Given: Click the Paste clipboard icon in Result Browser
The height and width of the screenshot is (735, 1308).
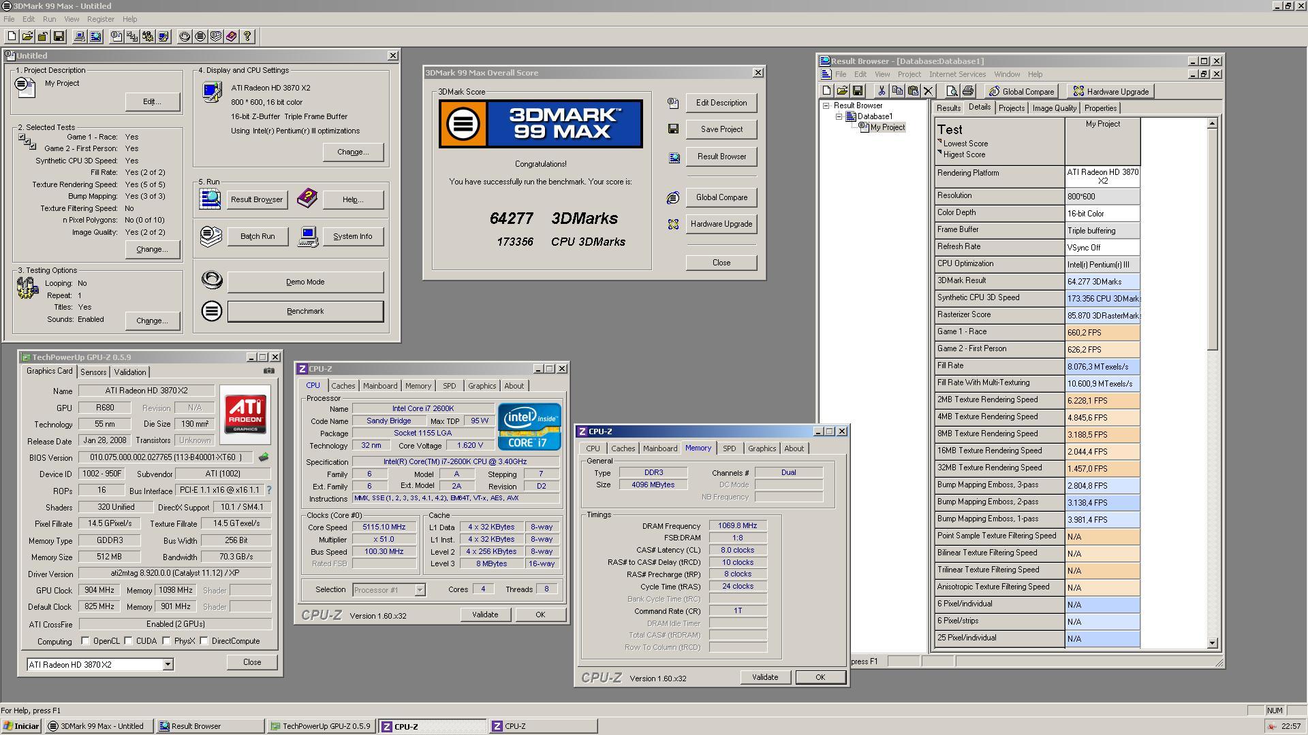Looking at the screenshot, I should 913,91.
